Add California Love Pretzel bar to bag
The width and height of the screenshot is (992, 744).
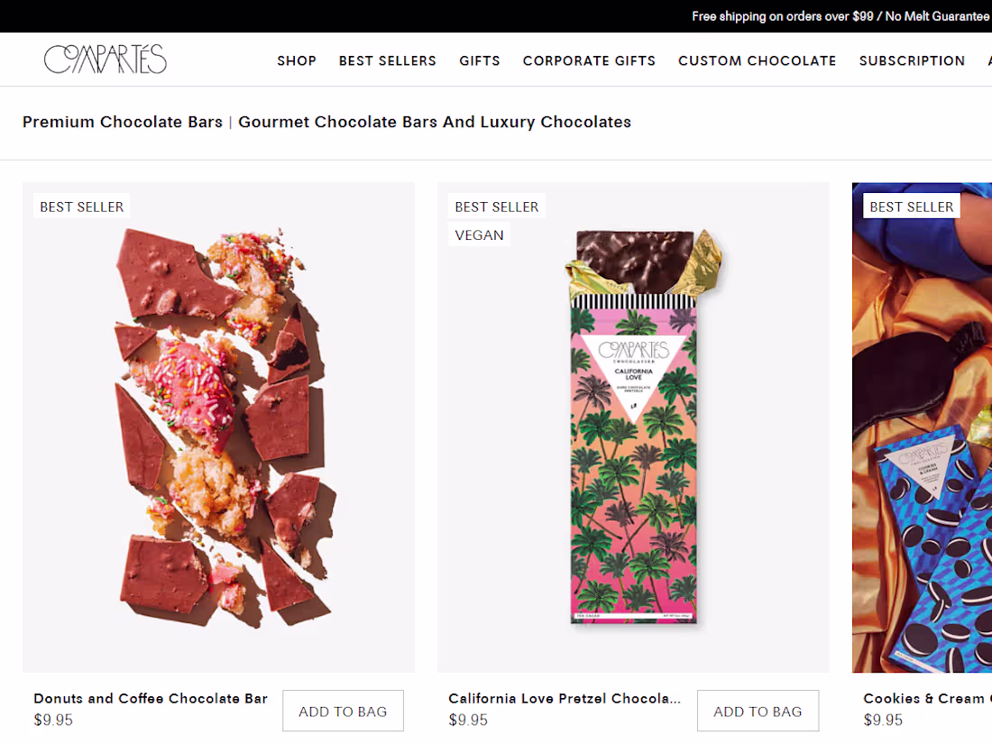point(758,711)
